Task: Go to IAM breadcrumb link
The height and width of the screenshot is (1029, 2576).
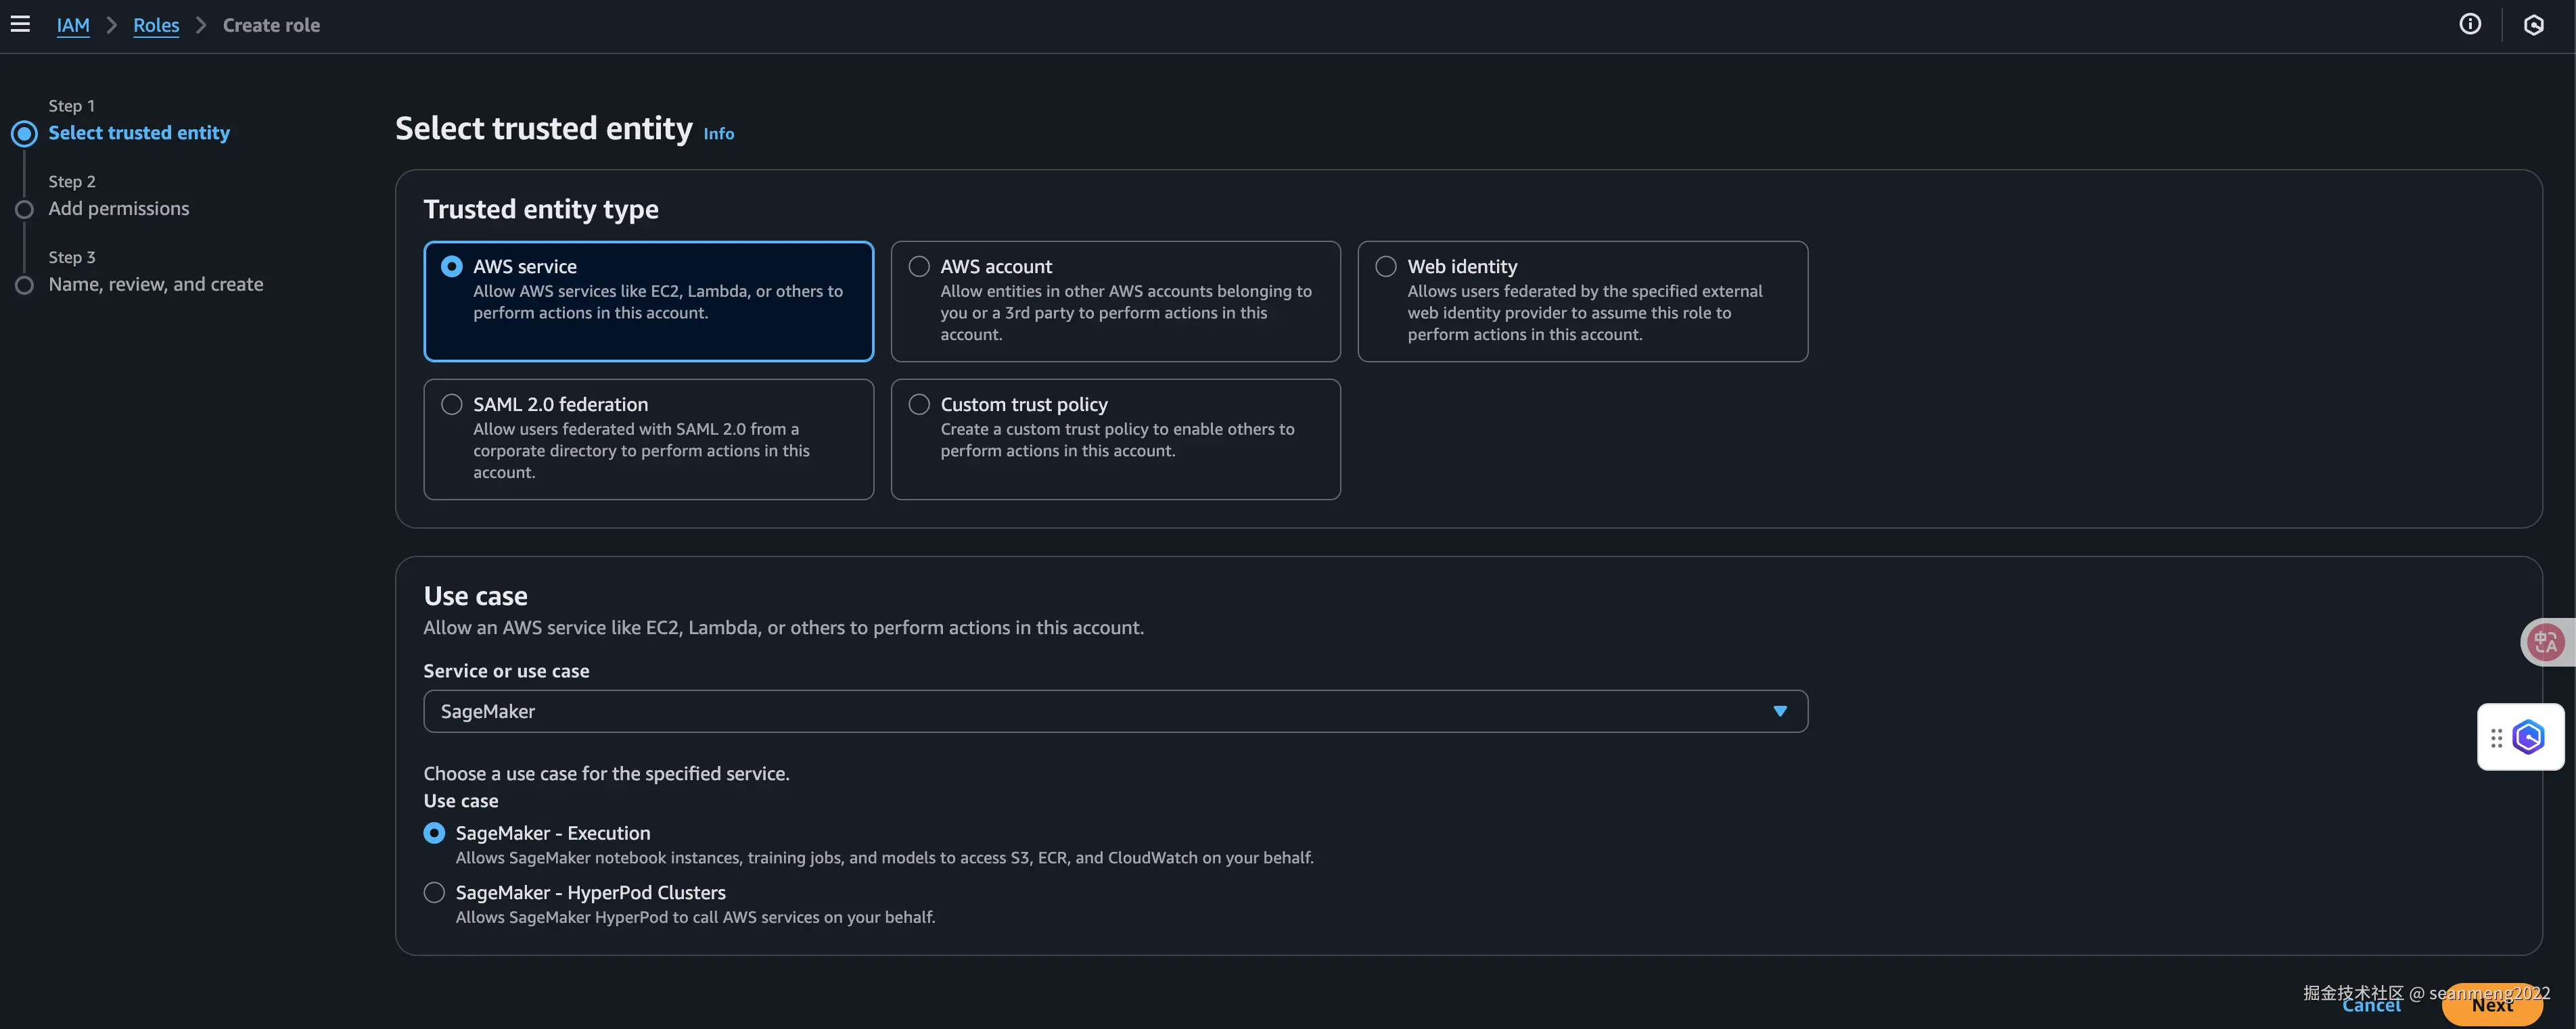Action: (73, 25)
